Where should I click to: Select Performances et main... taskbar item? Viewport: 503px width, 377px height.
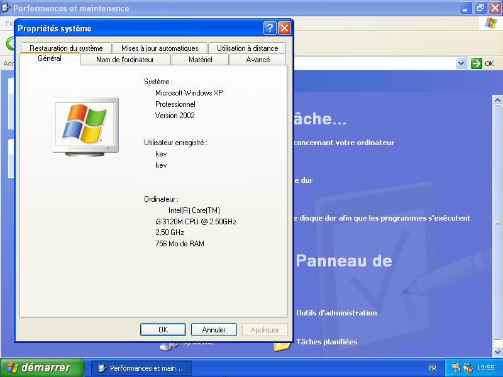141,368
